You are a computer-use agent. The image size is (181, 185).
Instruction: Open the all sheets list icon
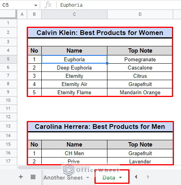[x=33, y=177]
